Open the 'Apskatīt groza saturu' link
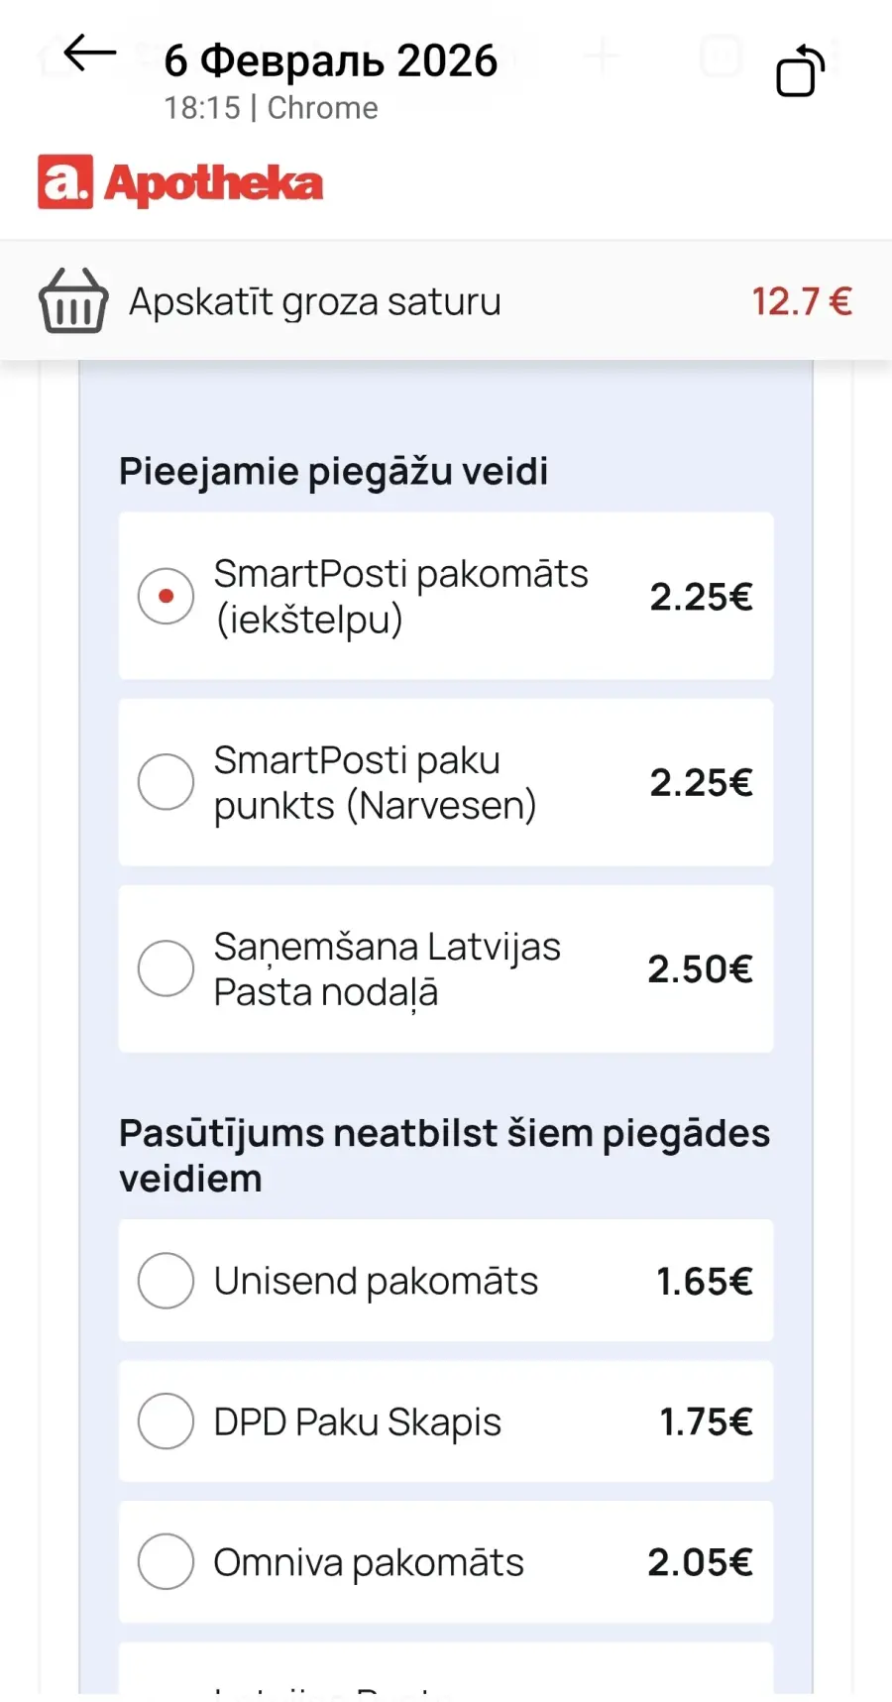The height and width of the screenshot is (1702, 892). click(314, 301)
